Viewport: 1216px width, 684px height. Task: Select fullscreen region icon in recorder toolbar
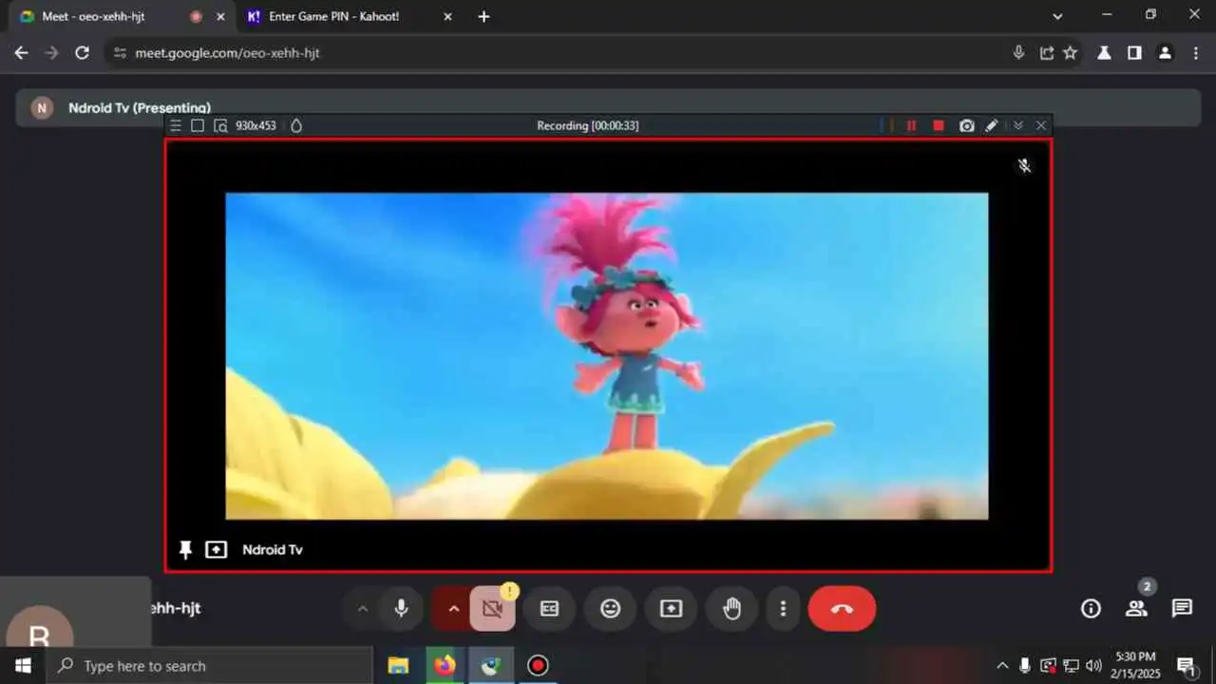click(x=198, y=125)
